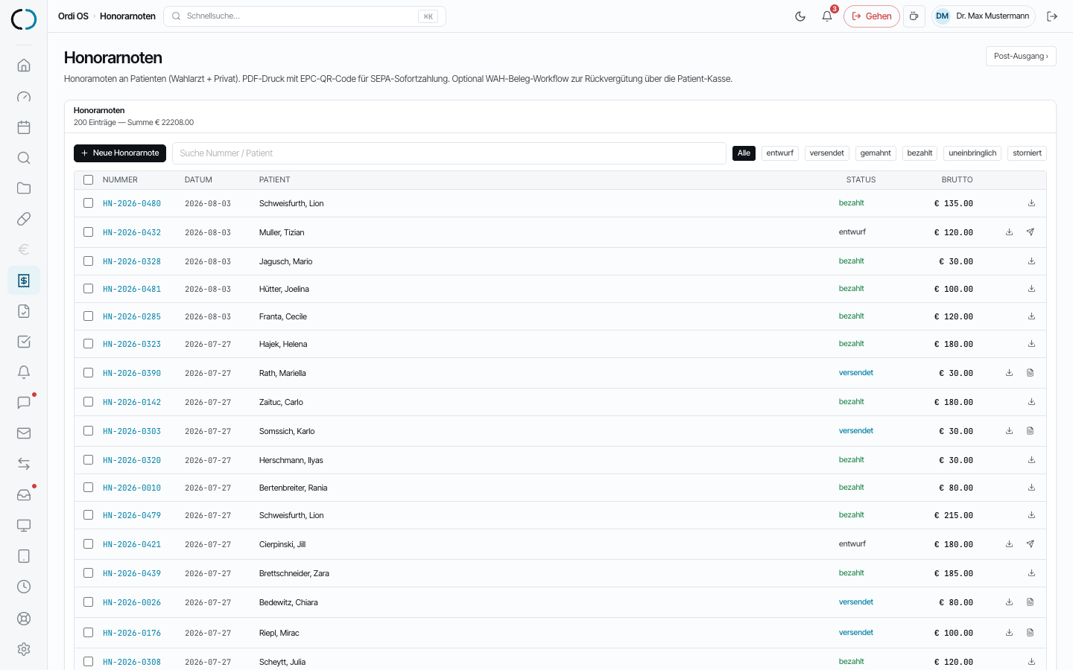Open the inbox tray icon in sidebar
The height and width of the screenshot is (670, 1073).
(24, 495)
